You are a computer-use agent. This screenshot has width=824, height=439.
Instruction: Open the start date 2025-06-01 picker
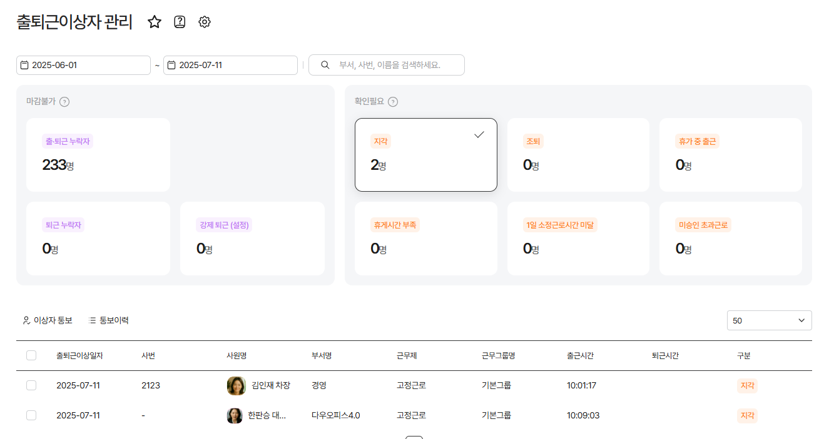point(88,65)
